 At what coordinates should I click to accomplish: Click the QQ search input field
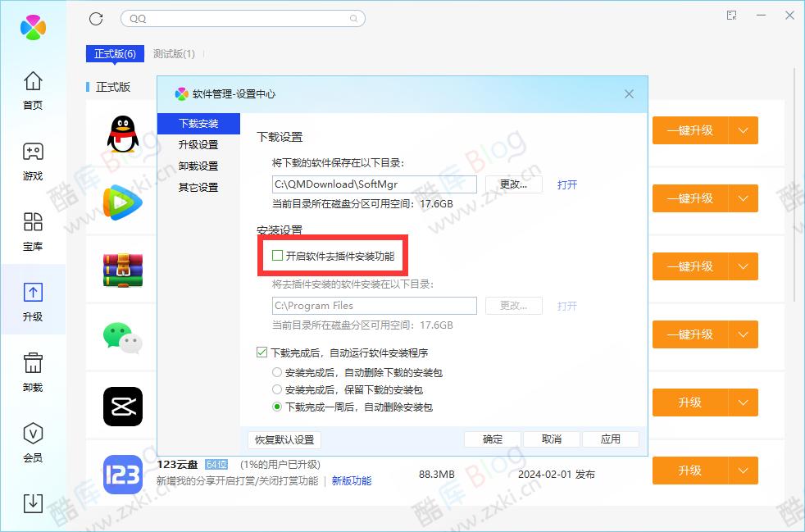(243, 18)
